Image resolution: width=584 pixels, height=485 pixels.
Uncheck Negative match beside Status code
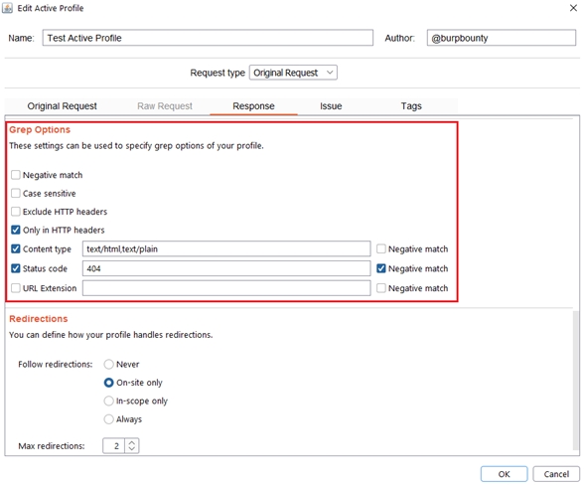point(381,268)
